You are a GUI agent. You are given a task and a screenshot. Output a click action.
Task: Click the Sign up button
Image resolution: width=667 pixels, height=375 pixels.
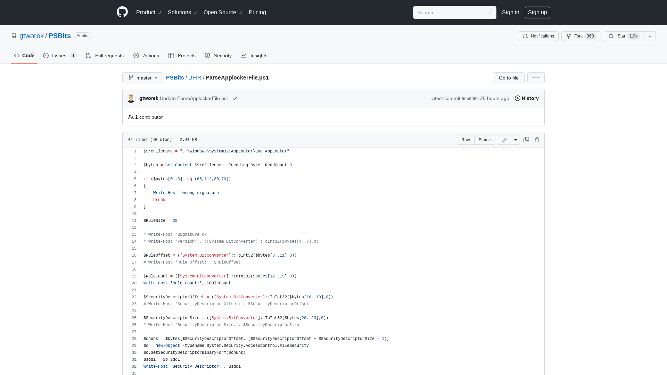[537, 12]
